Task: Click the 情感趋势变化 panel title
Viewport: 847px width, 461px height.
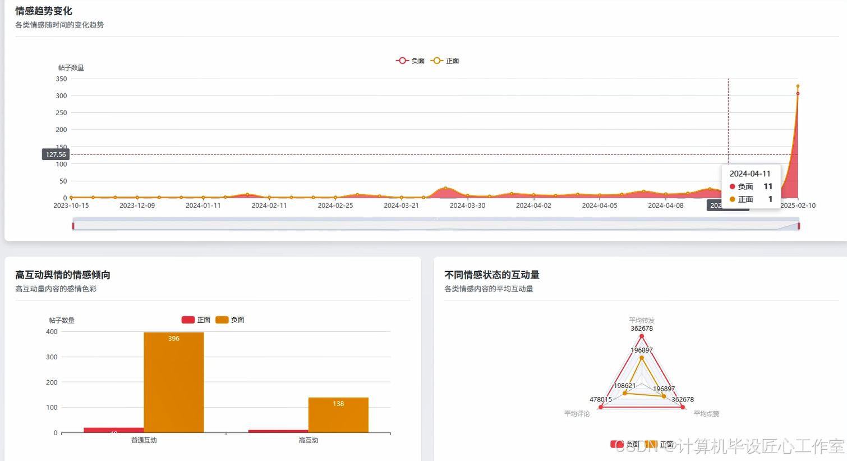Action: (x=44, y=11)
